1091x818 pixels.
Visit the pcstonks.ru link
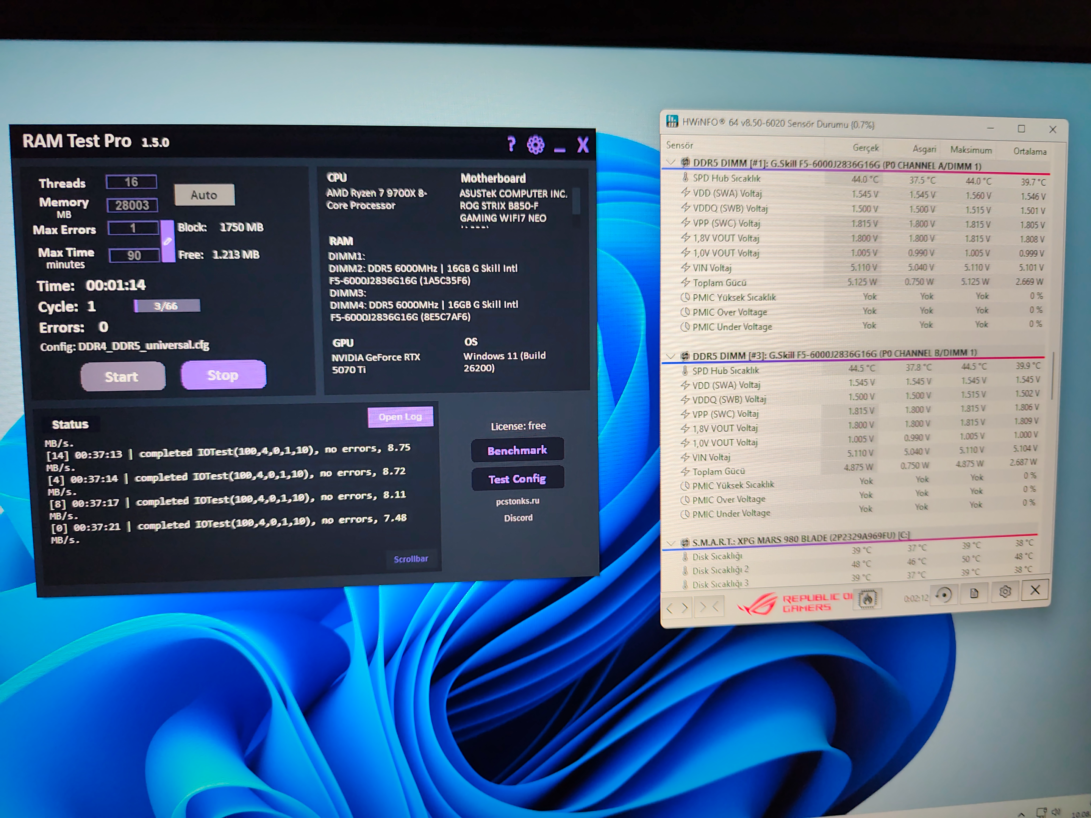click(x=517, y=501)
